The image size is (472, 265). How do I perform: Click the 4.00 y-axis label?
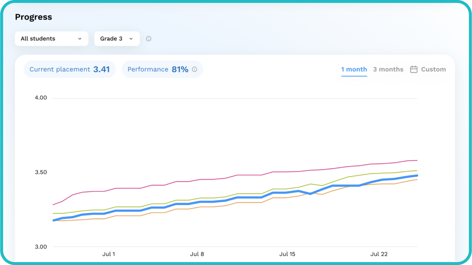(41, 98)
